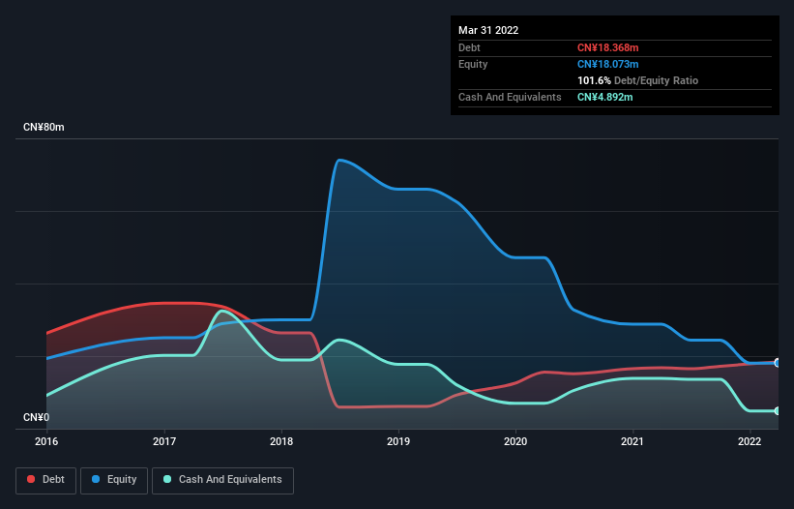
Task: Click the 2017 x-axis label
Action: pyautogui.click(x=164, y=441)
